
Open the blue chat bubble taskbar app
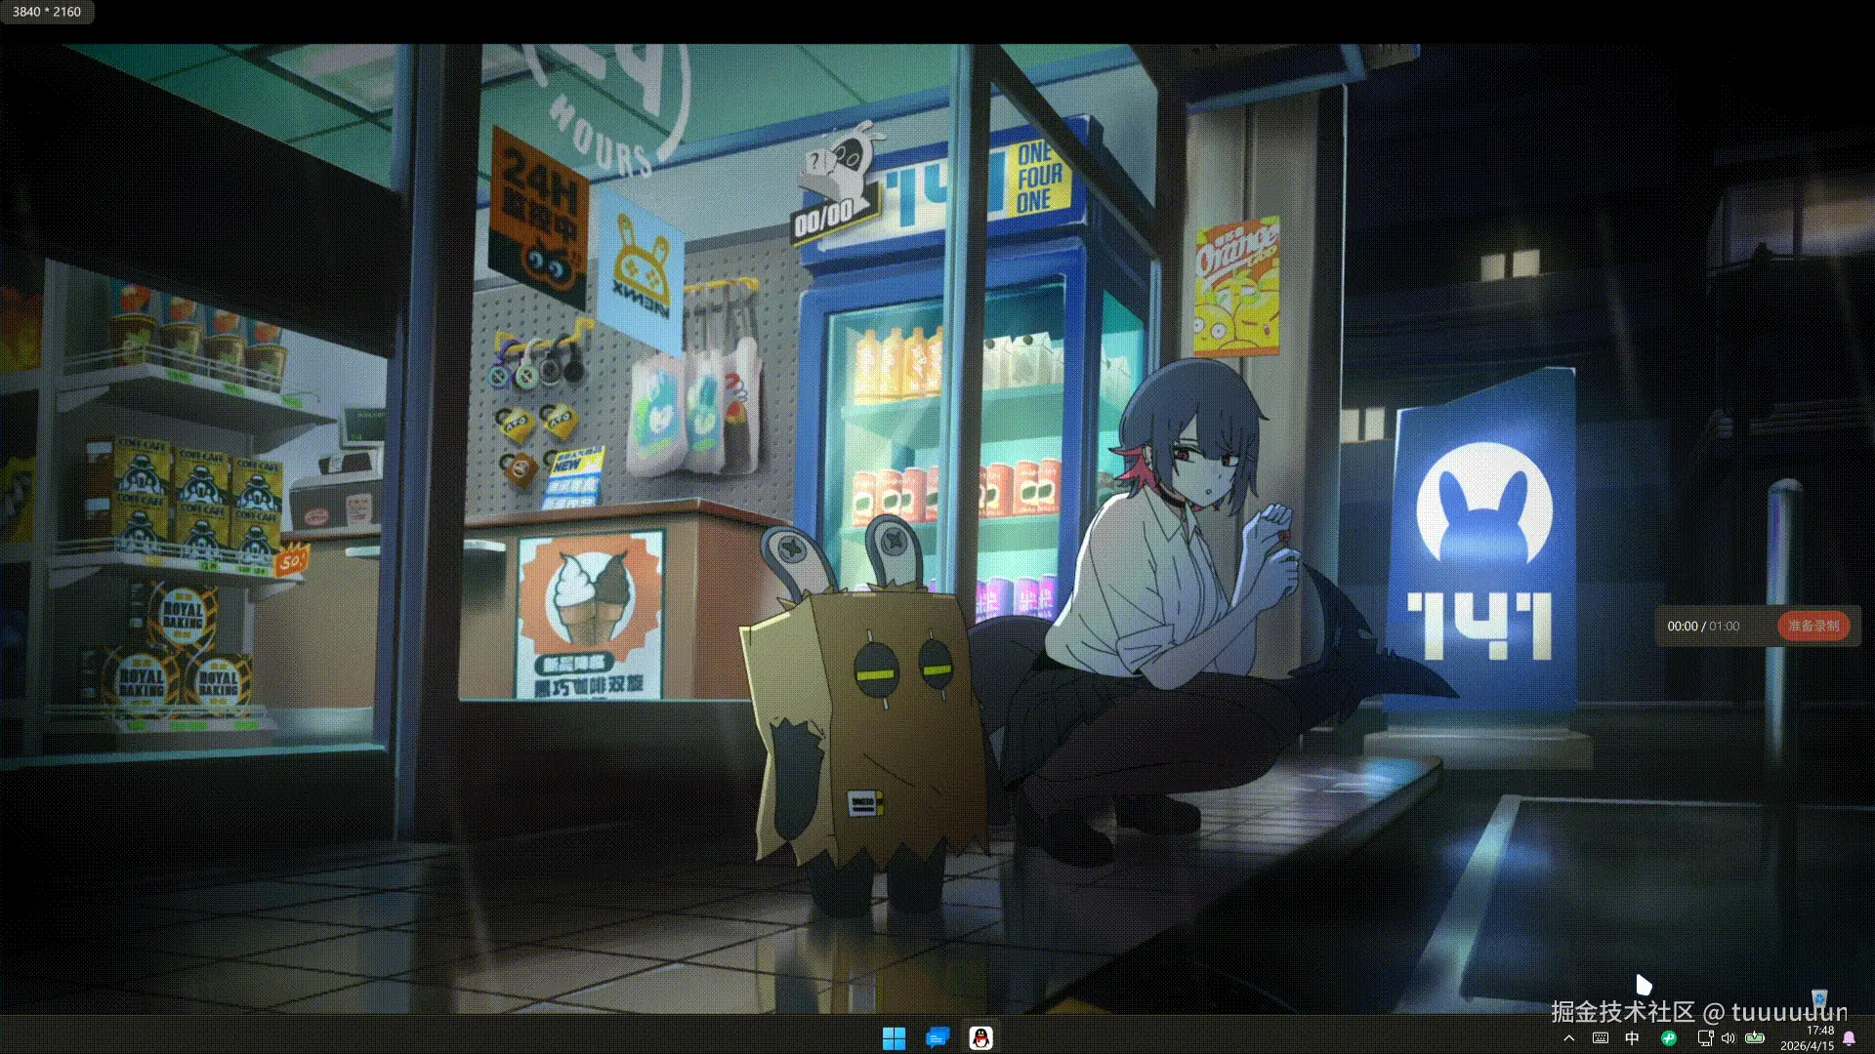(x=937, y=1038)
